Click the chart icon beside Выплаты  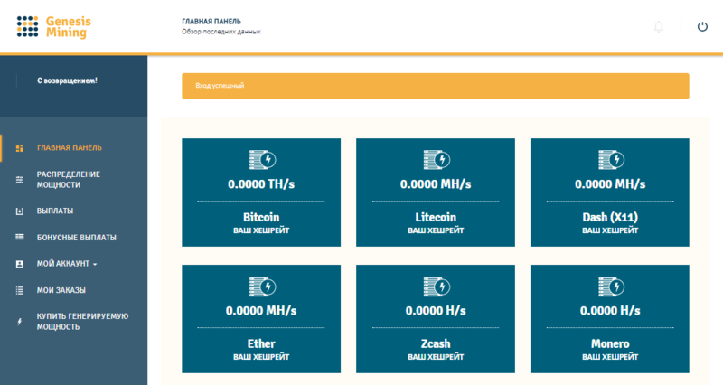click(20, 211)
